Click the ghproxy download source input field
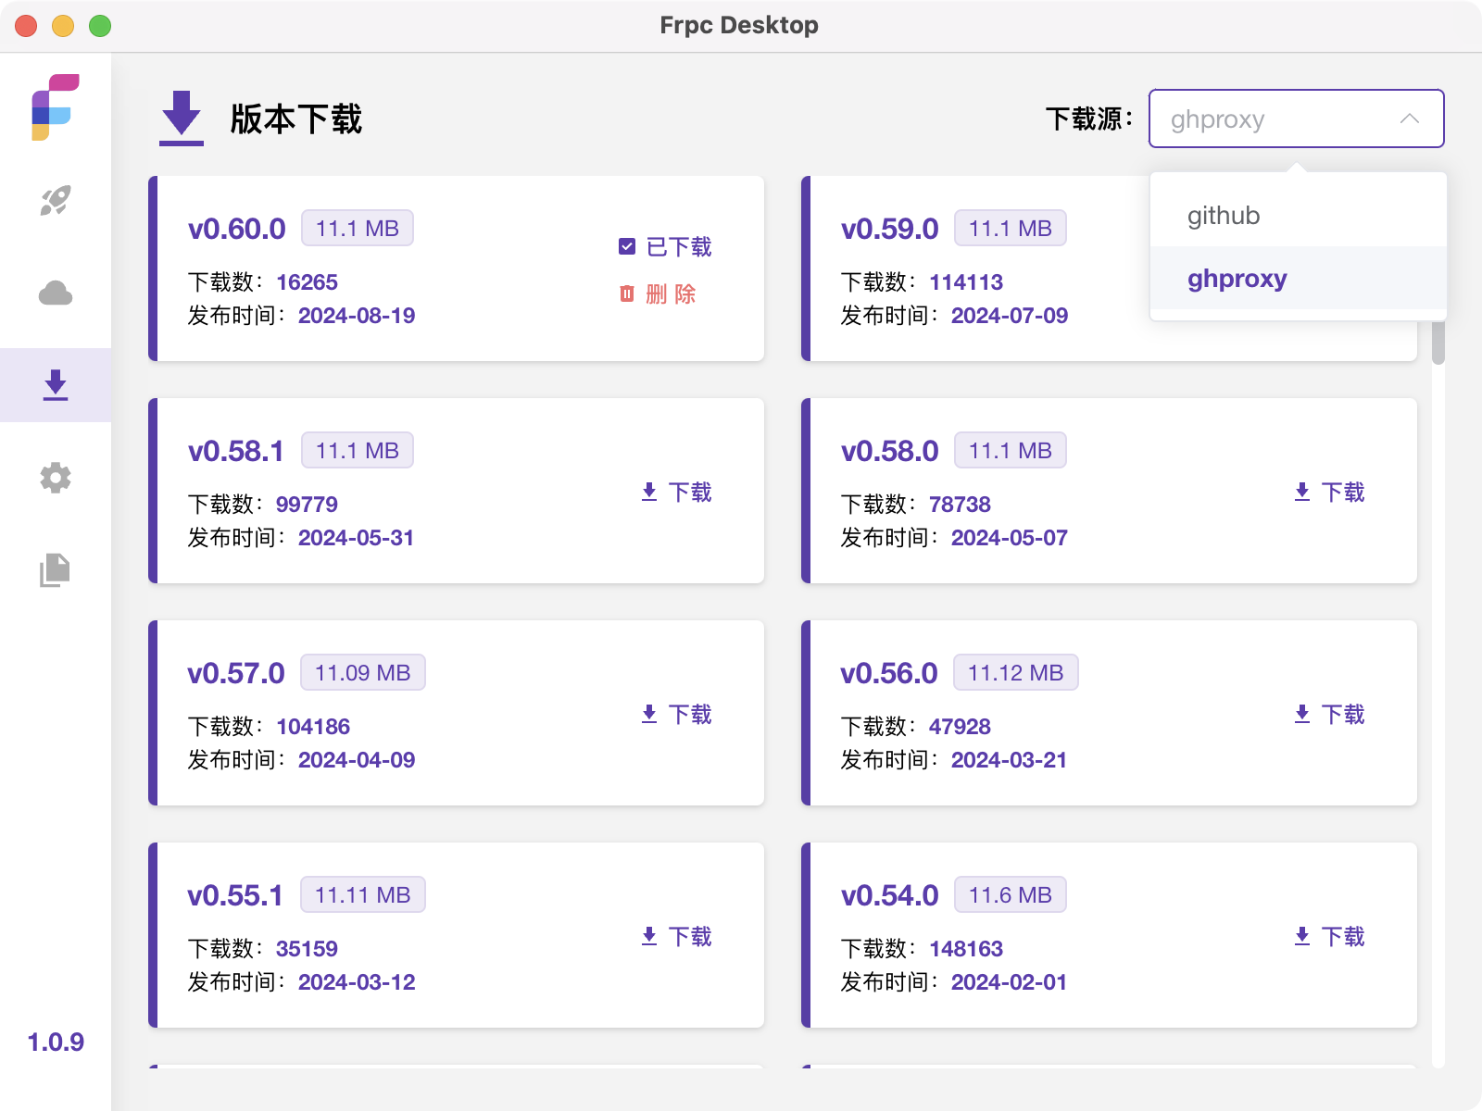The height and width of the screenshot is (1111, 1482). click(1297, 119)
